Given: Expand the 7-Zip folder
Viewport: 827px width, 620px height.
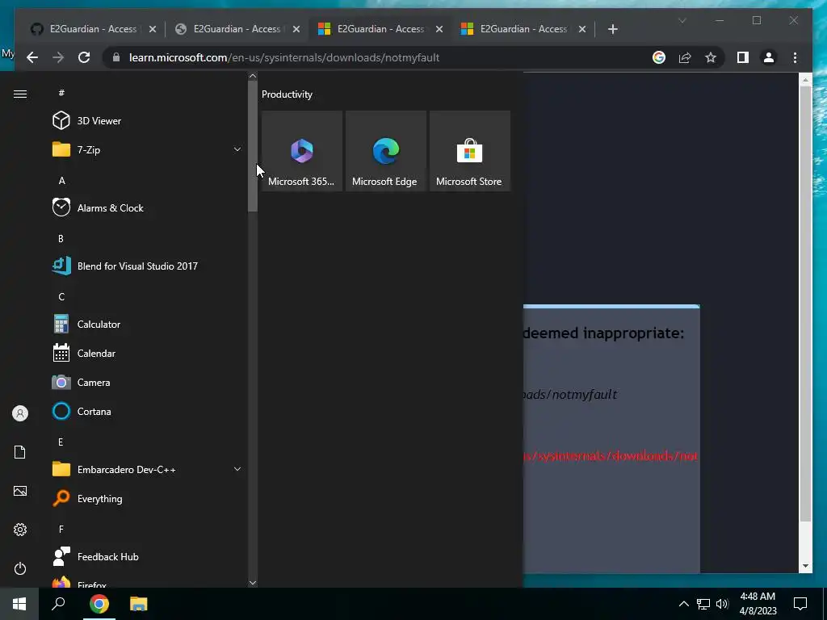Looking at the screenshot, I should click(145, 149).
